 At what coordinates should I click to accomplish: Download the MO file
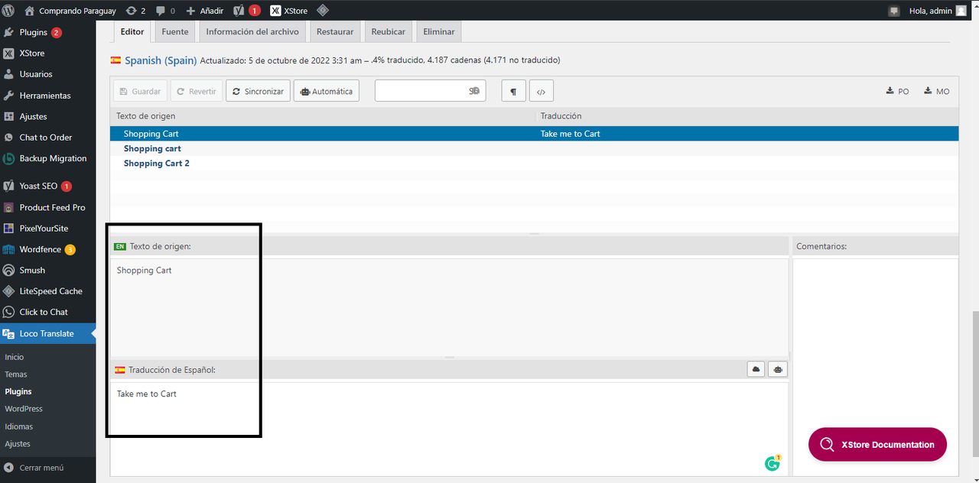tap(937, 91)
